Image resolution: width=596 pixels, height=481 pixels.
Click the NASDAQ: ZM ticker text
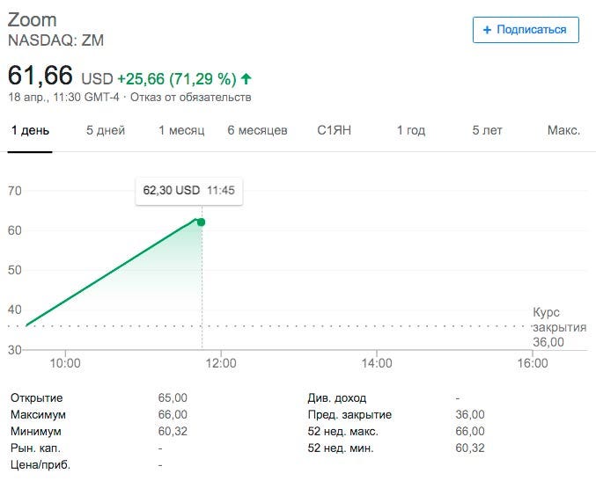55,40
